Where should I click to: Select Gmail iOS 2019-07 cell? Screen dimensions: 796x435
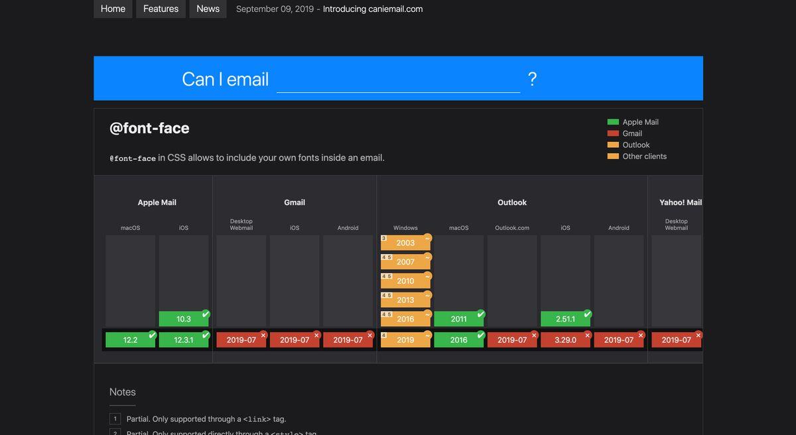[295, 340]
